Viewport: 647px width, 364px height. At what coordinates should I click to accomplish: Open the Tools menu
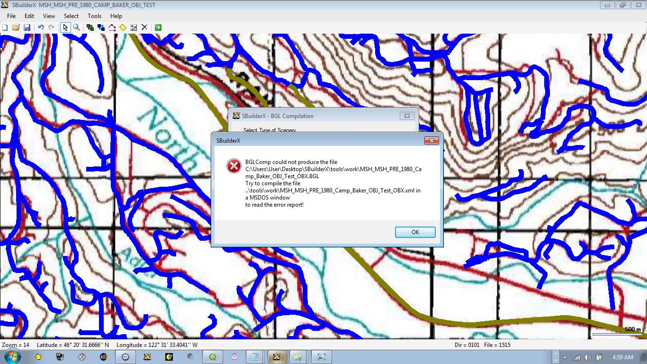click(x=94, y=16)
